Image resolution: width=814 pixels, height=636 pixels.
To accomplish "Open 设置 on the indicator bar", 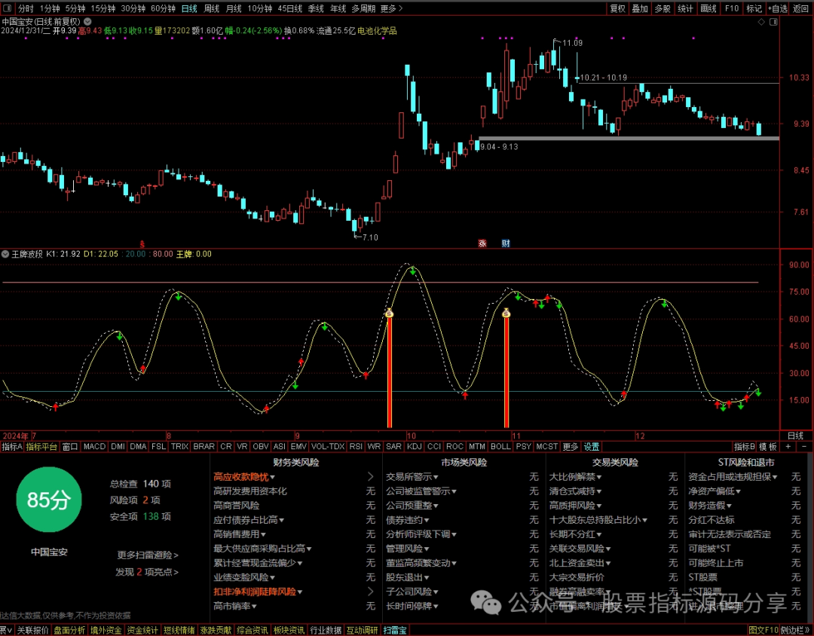I will coord(592,447).
